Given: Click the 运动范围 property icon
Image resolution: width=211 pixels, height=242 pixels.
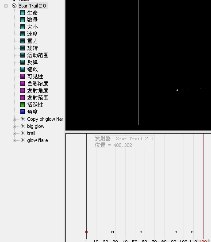Looking at the screenshot, I should point(23,55).
